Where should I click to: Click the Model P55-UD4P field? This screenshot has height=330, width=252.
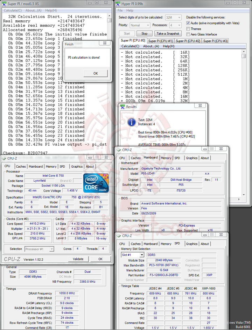coord(166,174)
